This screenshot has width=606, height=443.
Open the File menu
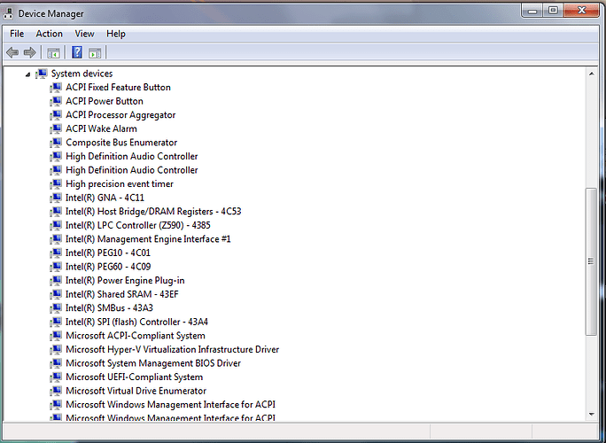pos(17,34)
